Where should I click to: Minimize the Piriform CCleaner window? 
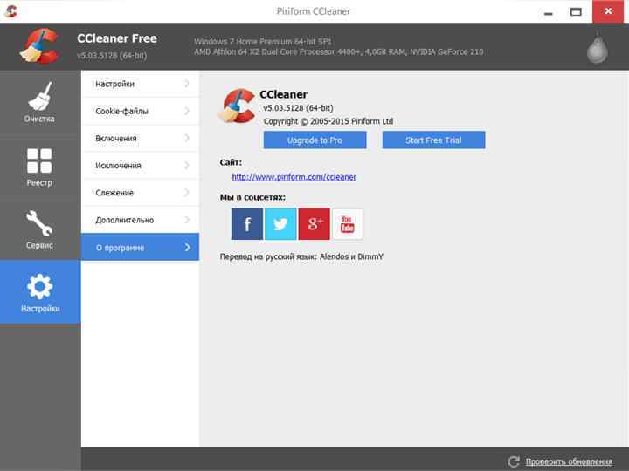(549, 12)
